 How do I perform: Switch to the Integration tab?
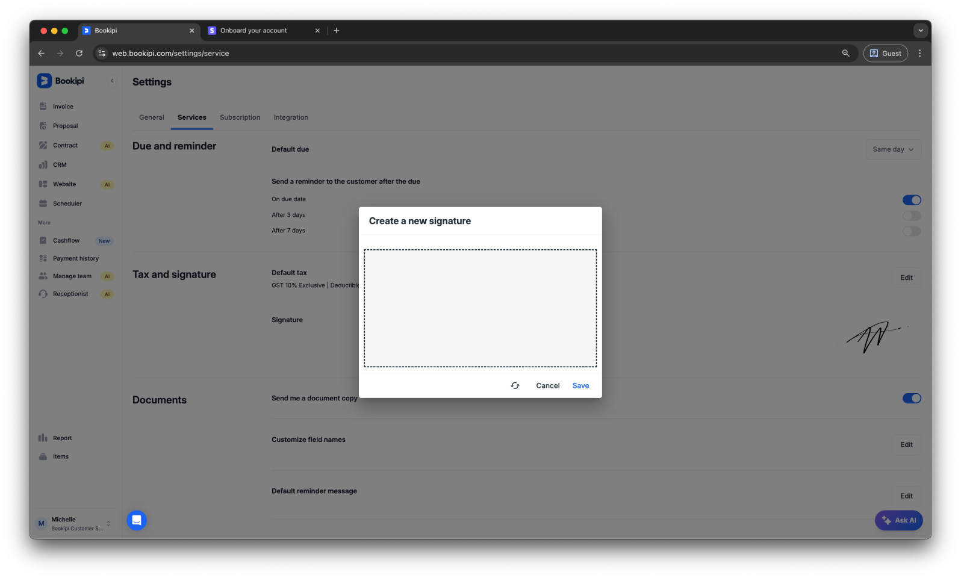[291, 117]
